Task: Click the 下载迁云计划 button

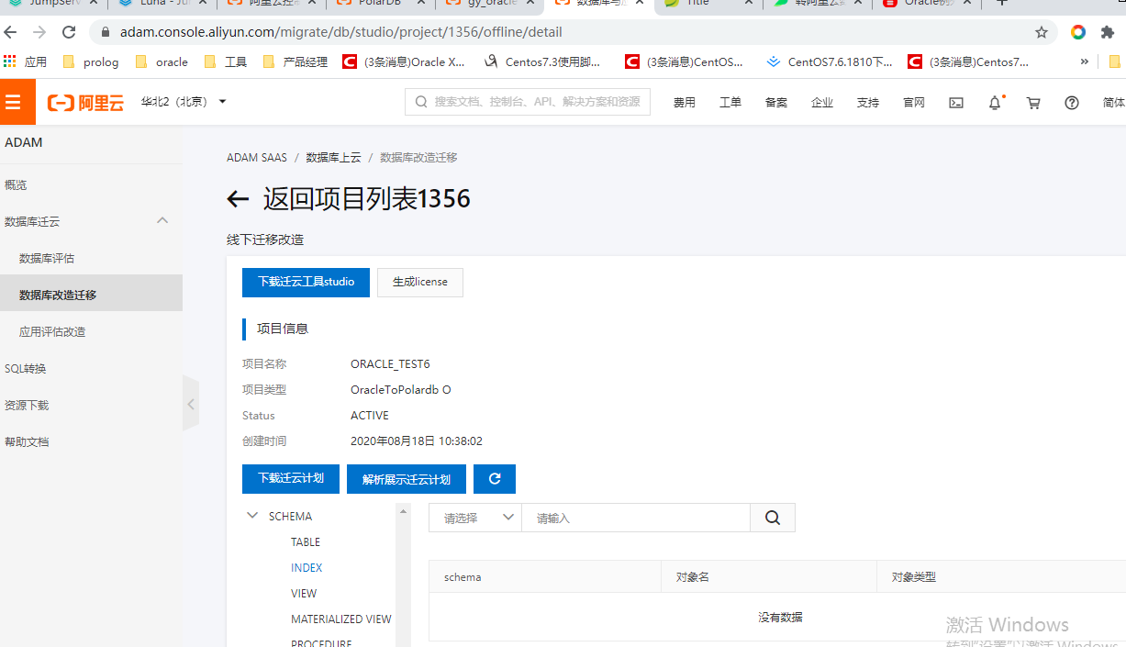Action: 290,479
